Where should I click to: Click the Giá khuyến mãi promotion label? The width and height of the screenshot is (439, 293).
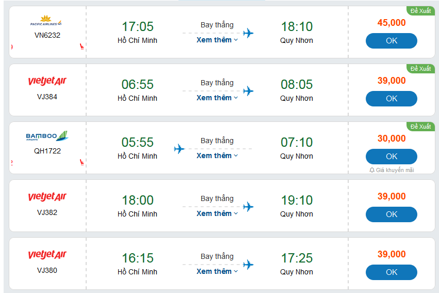(395, 170)
